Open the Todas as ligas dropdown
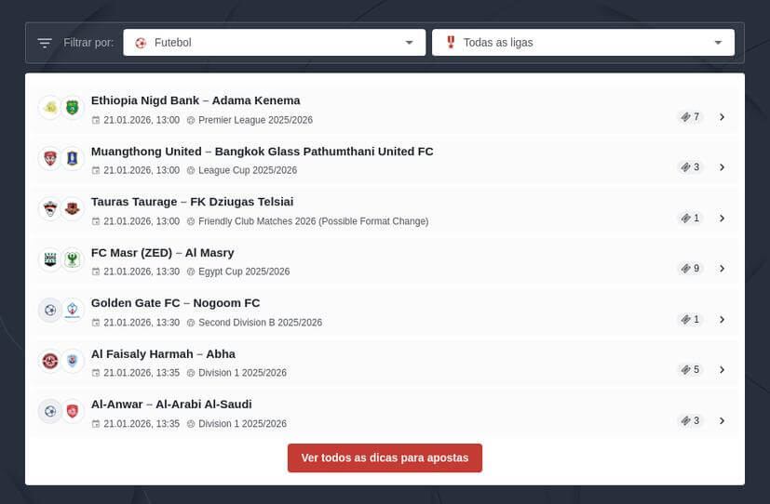Screen dimensions: 770x504 (582, 43)
